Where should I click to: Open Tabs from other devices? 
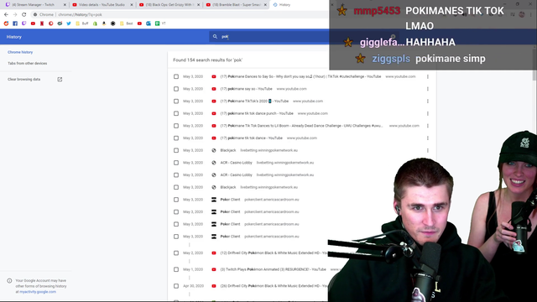28,64
